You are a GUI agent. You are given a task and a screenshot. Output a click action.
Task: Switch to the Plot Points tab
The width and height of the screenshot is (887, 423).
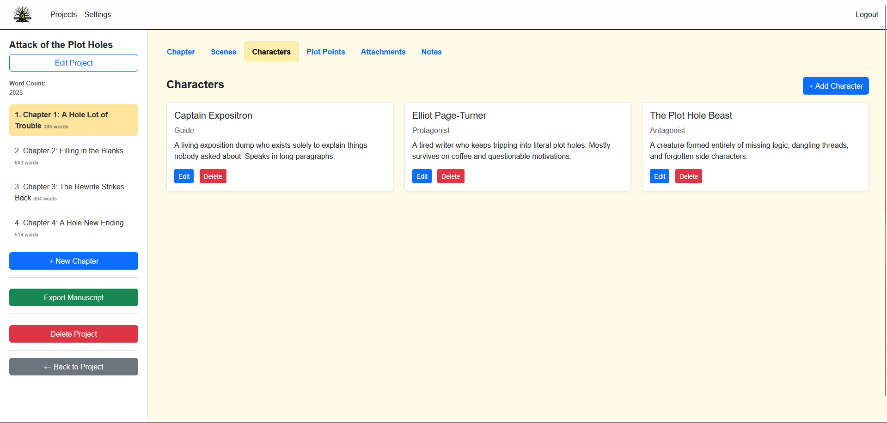325,52
